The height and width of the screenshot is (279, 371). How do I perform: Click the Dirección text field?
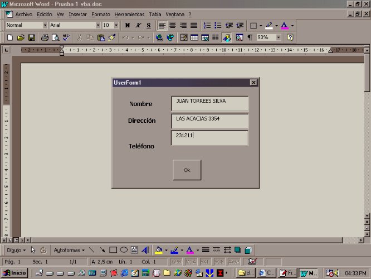(x=209, y=121)
